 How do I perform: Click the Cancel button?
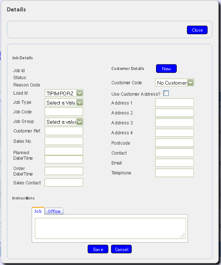coord(121,249)
